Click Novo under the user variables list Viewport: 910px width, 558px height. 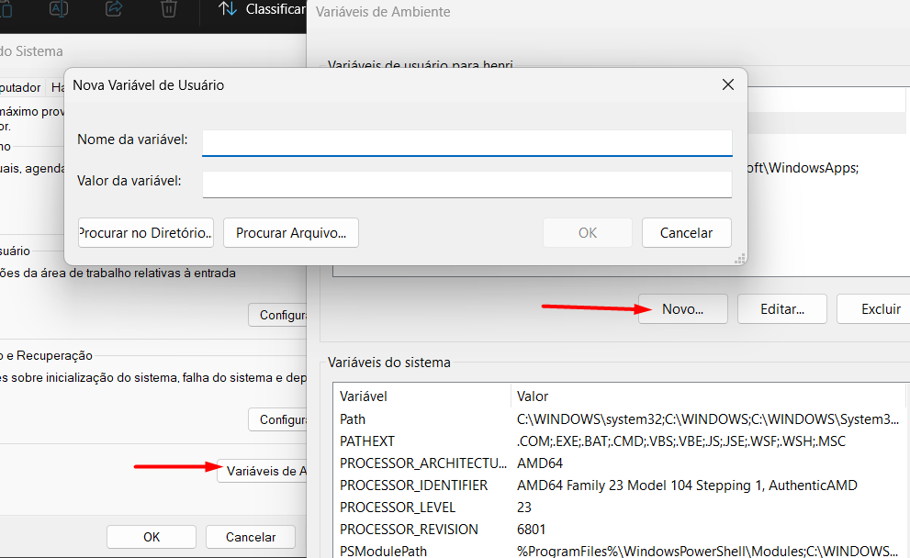click(683, 309)
